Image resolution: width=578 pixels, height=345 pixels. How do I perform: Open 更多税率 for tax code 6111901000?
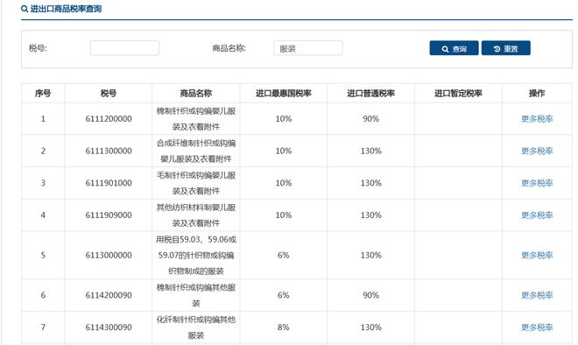pyautogui.click(x=537, y=183)
